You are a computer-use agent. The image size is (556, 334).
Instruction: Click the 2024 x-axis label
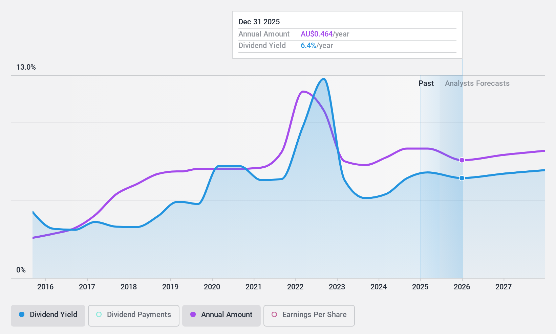379,287
